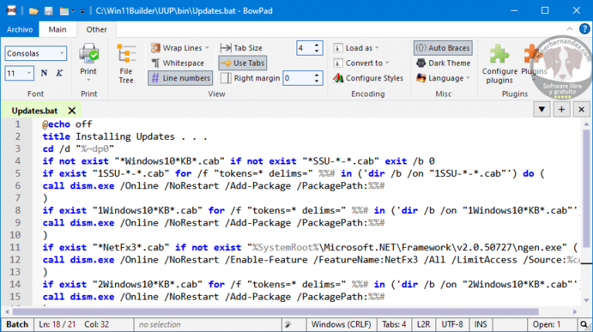Click the 'title Installing Updates' code line
The width and height of the screenshot is (593, 332).
pyautogui.click(x=125, y=137)
